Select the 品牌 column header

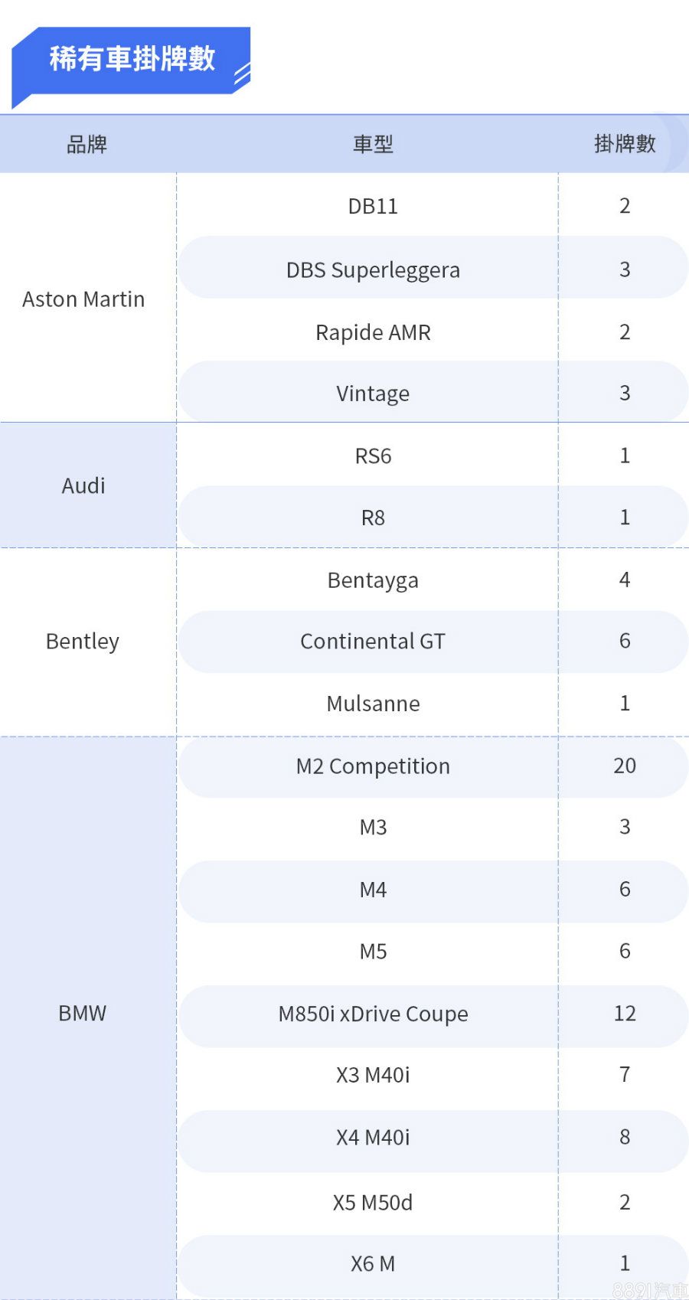[87, 144]
